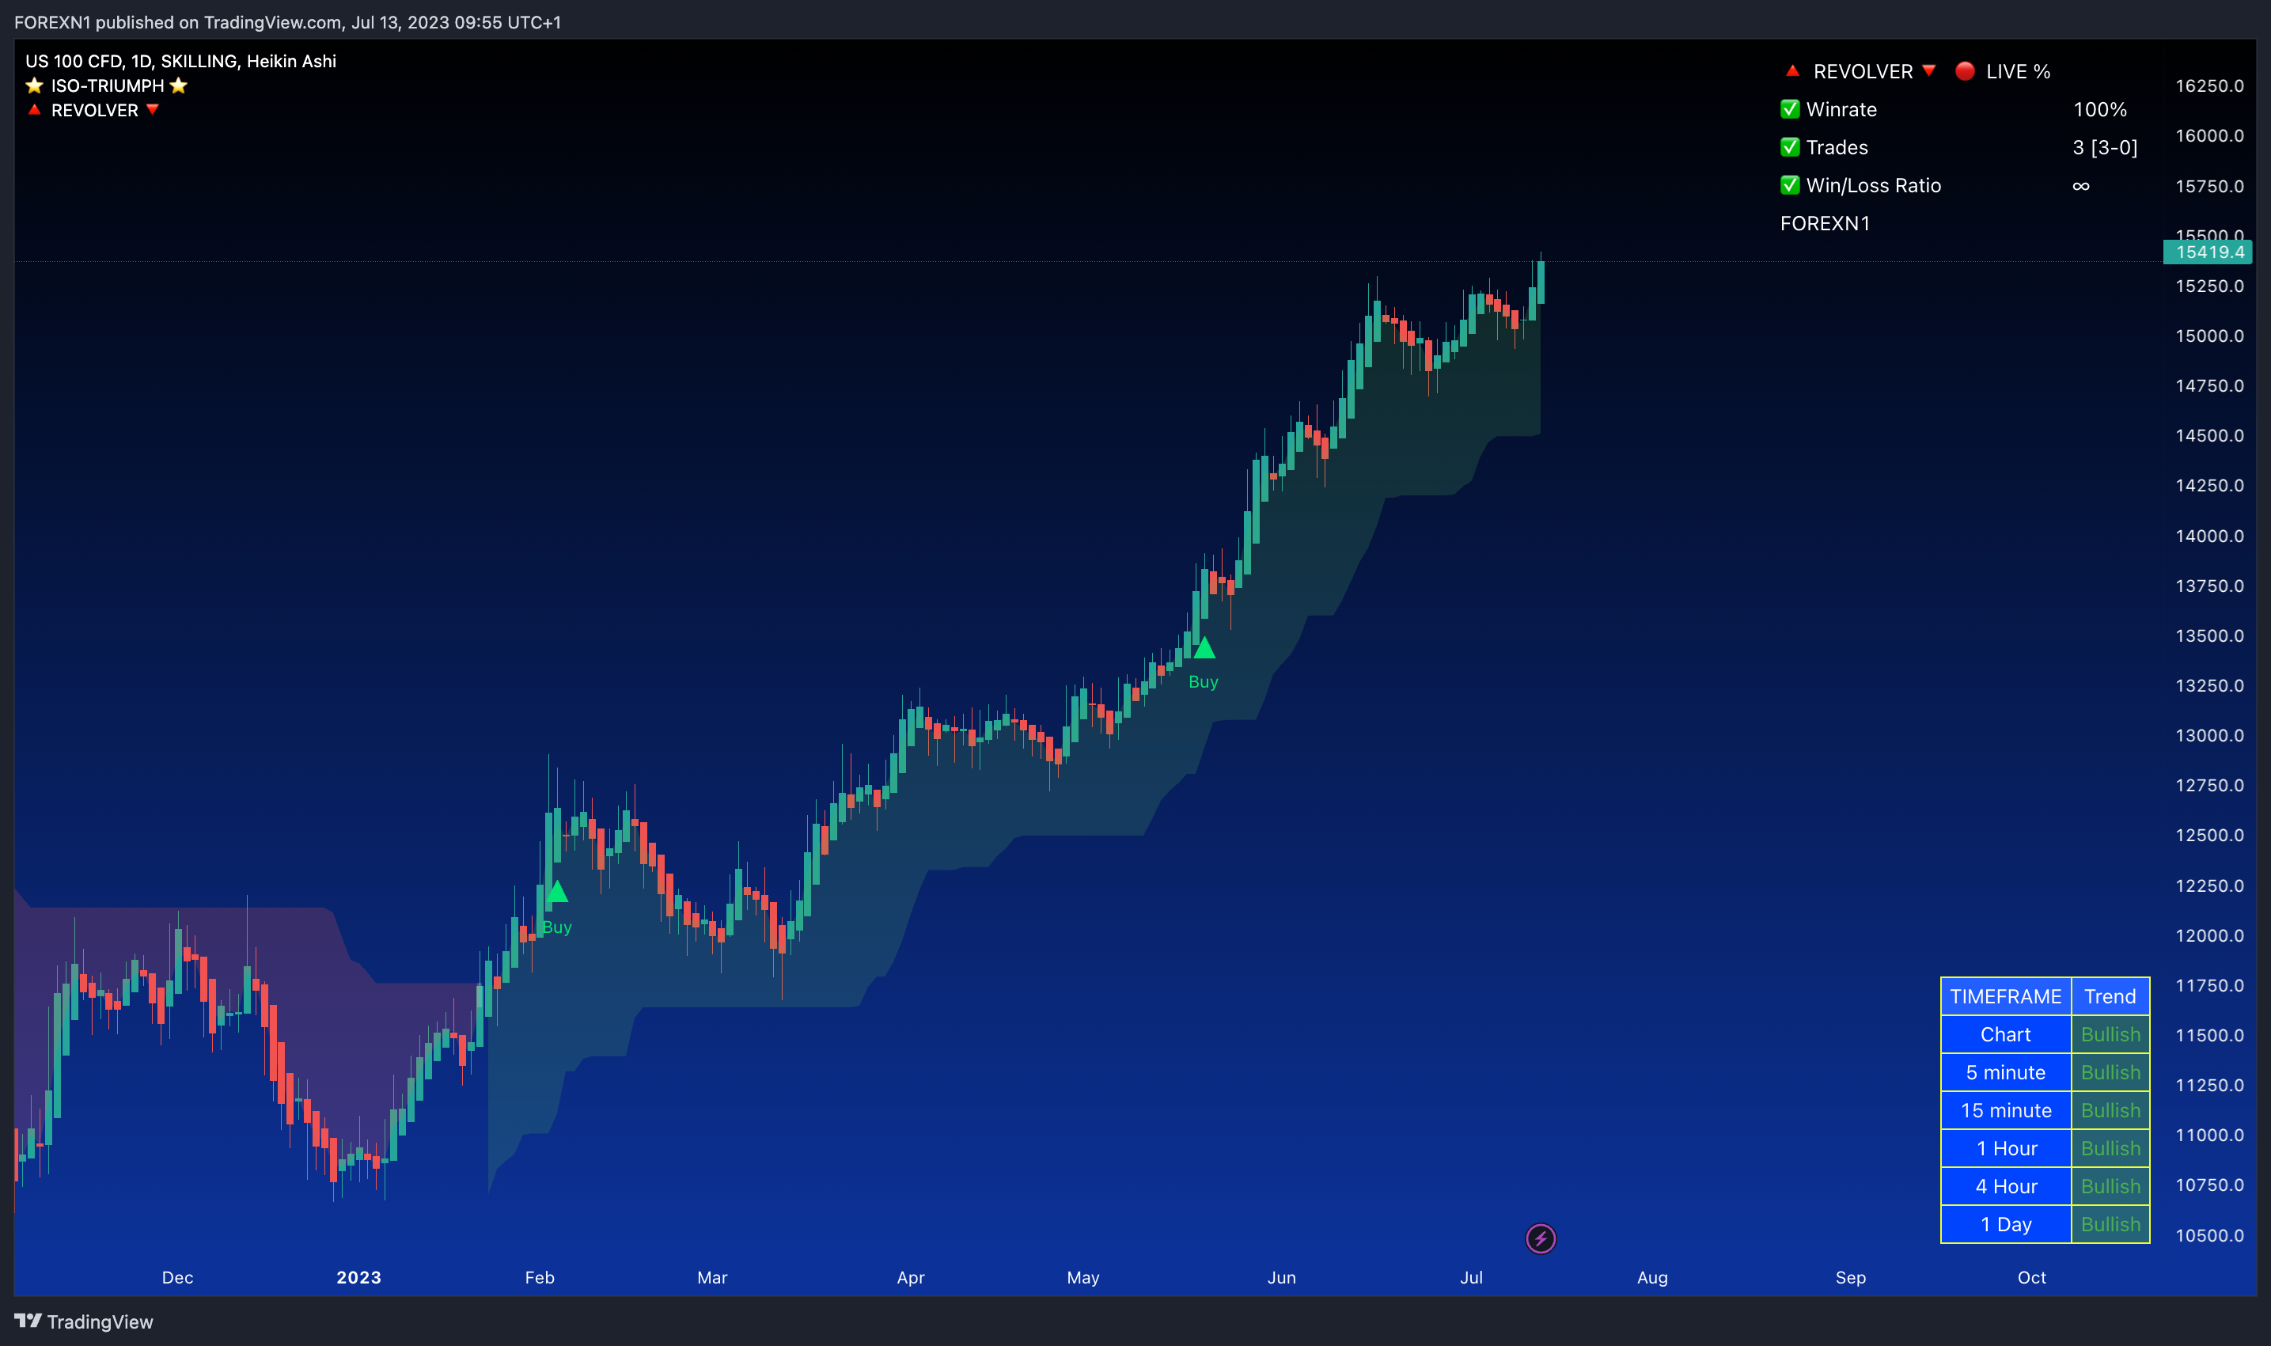Click the February green Buy triangle marker

(557, 892)
